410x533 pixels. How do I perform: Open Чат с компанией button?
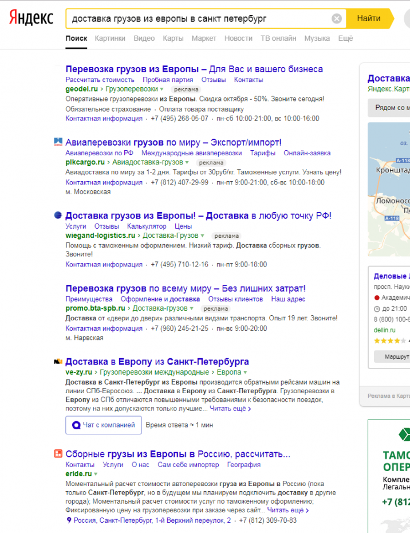click(104, 425)
